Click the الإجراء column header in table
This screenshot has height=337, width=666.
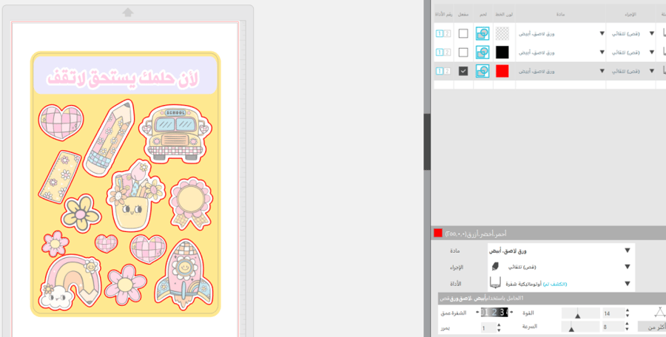[x=630, y=15]
